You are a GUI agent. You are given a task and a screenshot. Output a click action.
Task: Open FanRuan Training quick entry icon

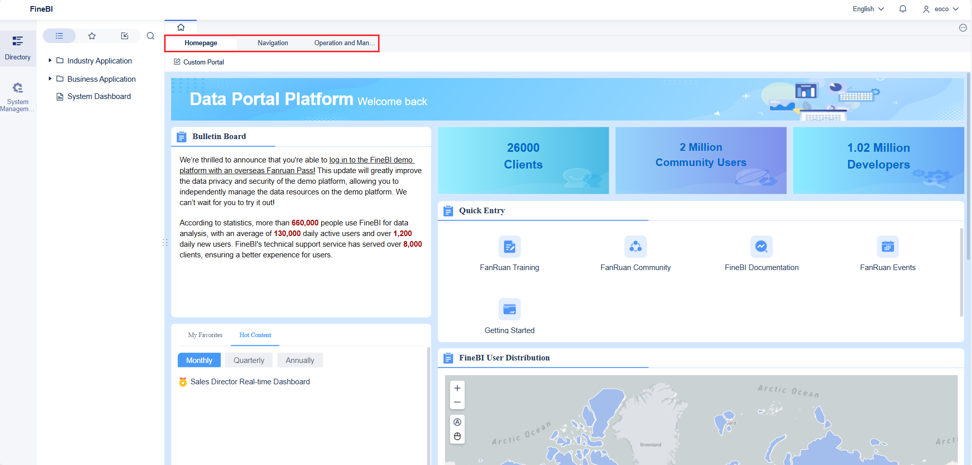coord(510,247)
